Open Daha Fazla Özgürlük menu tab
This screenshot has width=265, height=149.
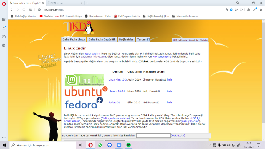[x=102, y=39]
